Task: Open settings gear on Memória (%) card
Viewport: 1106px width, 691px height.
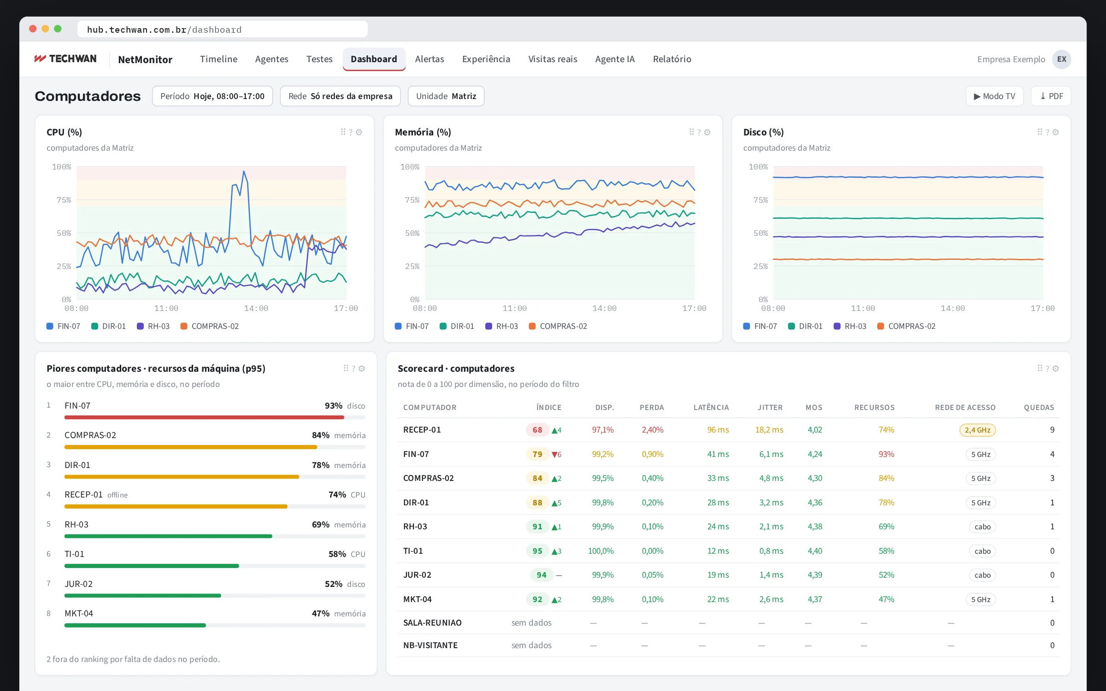Action: tap(707, 132)
